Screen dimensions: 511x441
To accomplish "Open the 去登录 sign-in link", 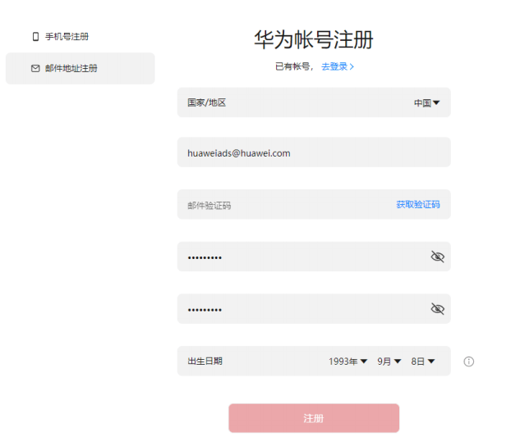I will tap(338, 66).
